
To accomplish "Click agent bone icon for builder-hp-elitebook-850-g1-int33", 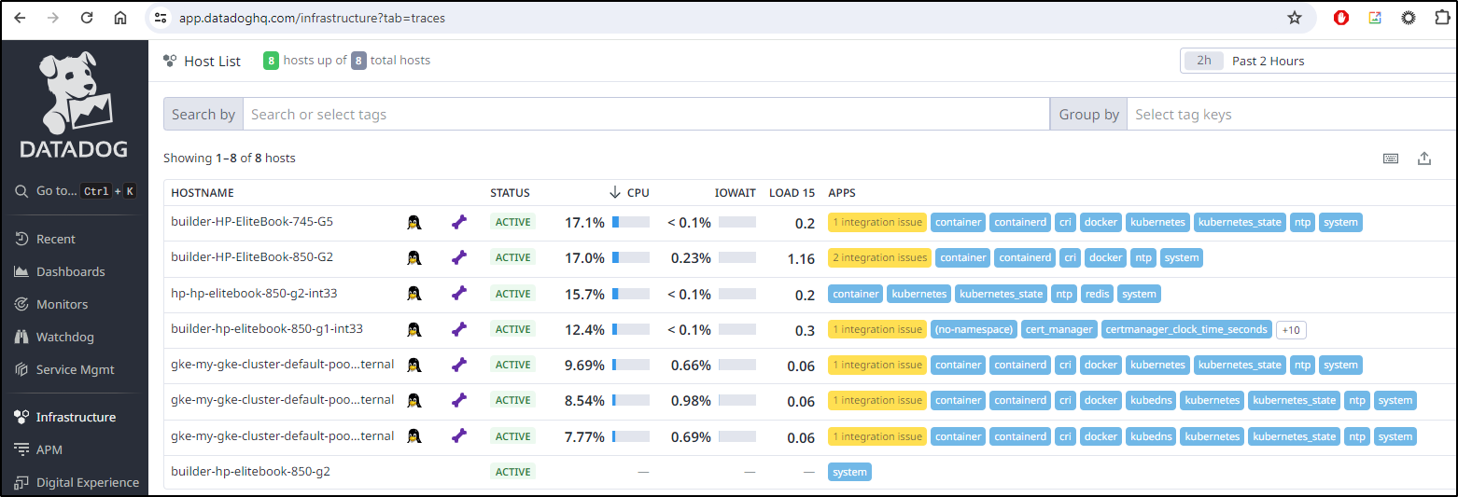I will [458, 329].
